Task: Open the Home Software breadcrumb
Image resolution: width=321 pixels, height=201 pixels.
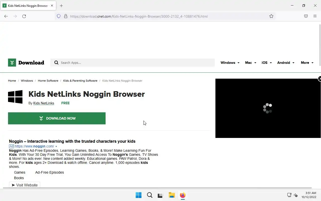Action: click(48, 81)
